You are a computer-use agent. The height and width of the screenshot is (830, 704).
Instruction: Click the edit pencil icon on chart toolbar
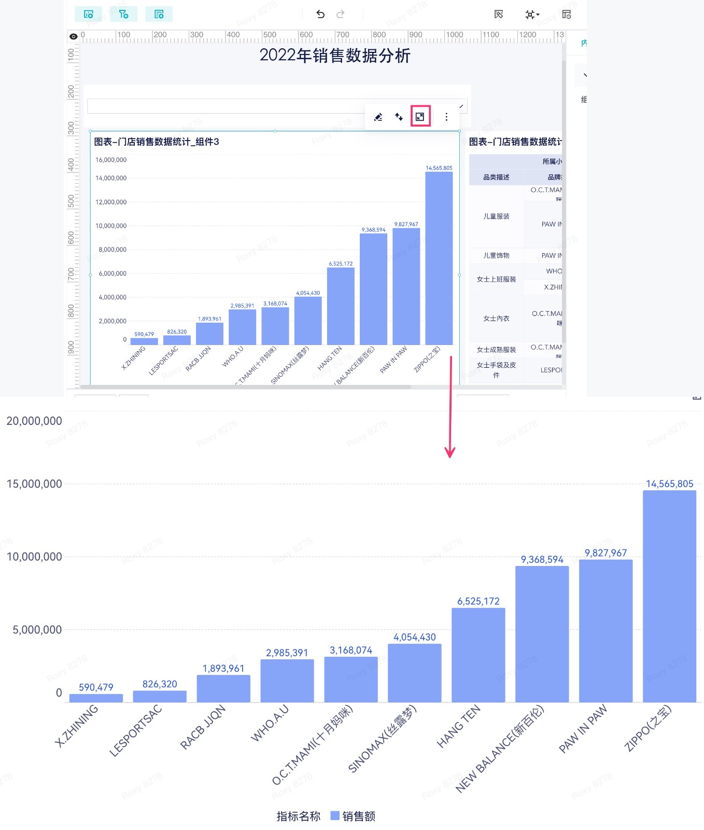tap(378, 117)
